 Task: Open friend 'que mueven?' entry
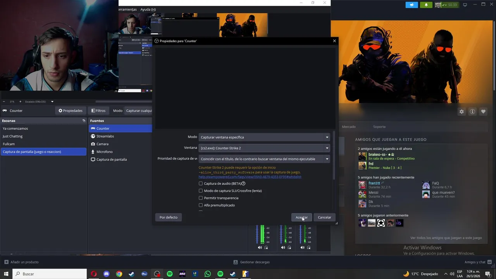439,194
